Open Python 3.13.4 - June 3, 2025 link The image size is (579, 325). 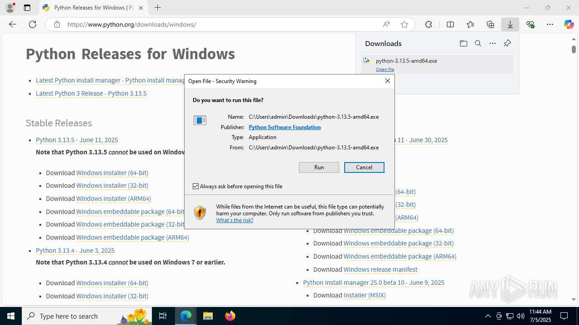click(x=75, y=251)
